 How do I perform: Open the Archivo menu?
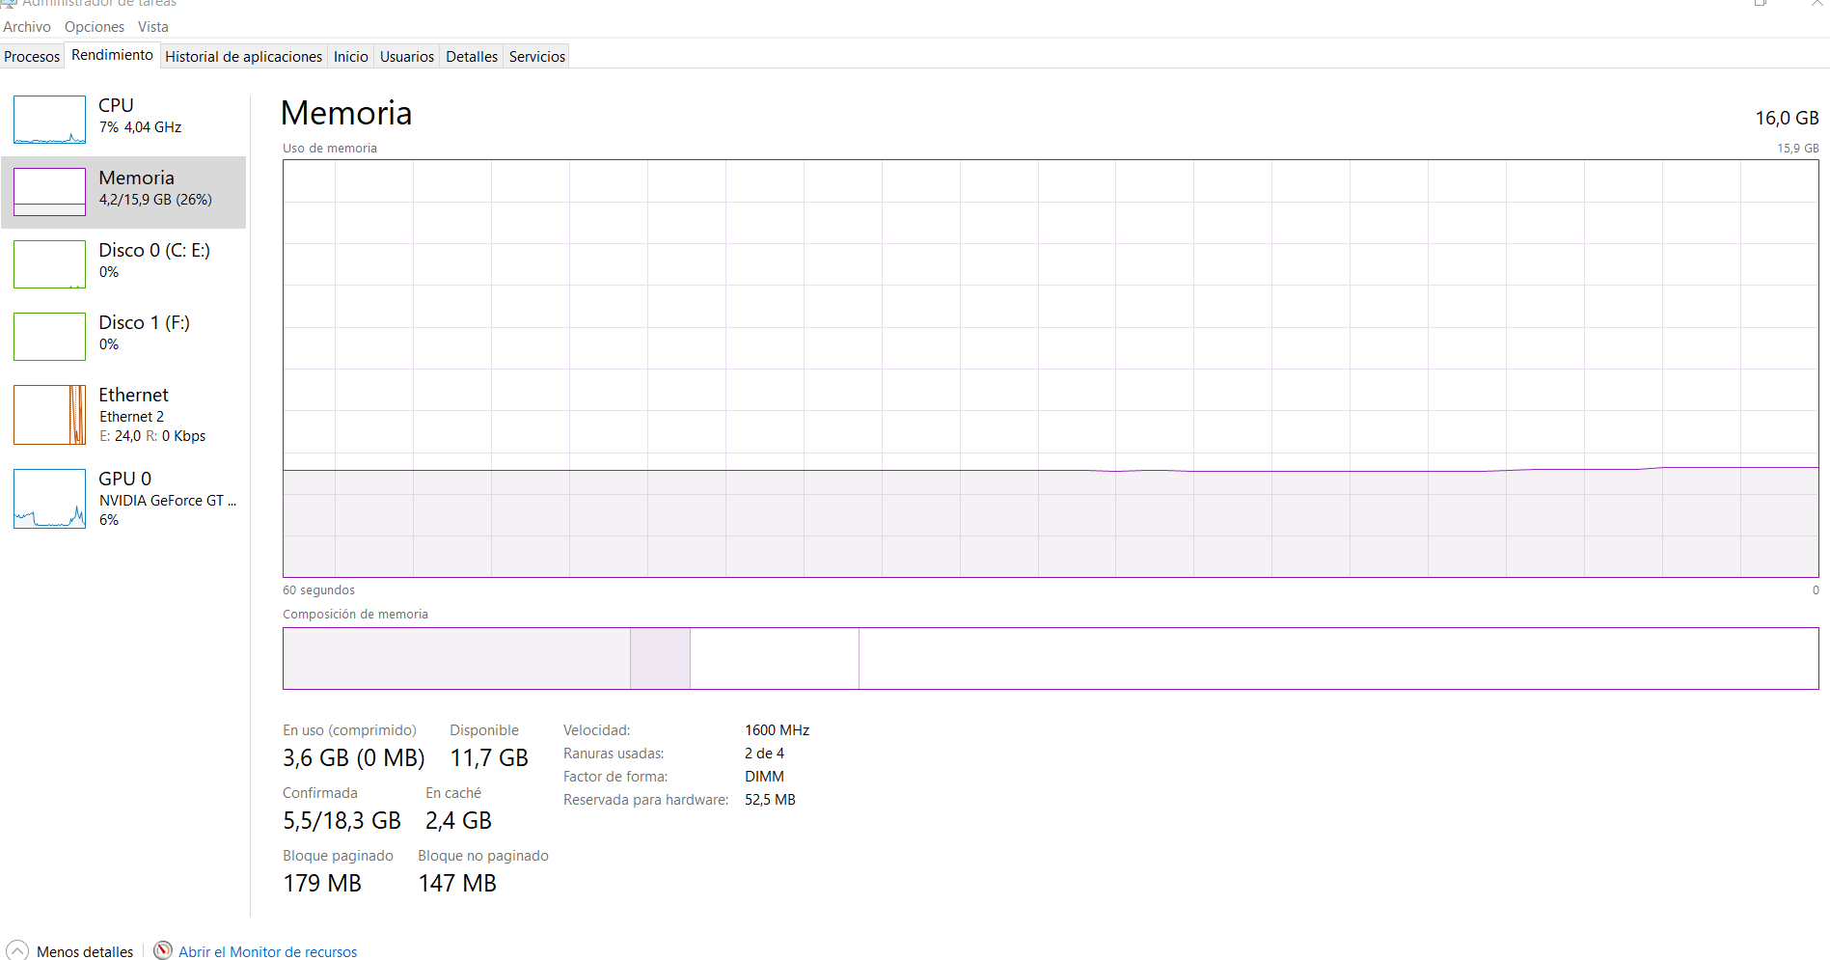tap(27, 27)
